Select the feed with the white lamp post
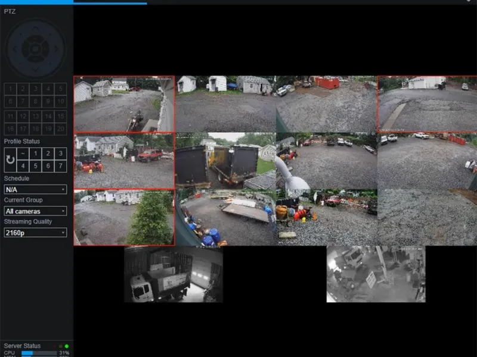The image size is (477, 357). 326,161
